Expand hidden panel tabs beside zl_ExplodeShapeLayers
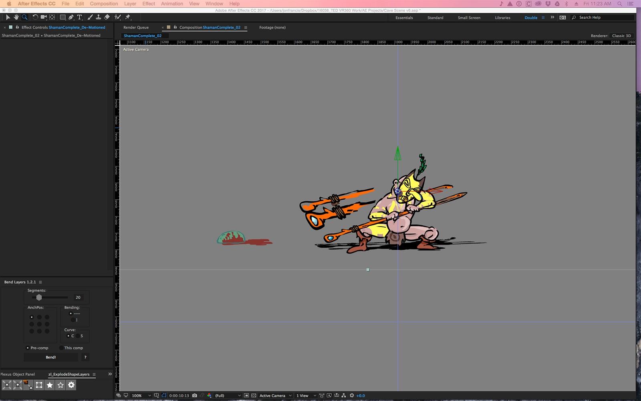The image size is (641, 401). 110,374
